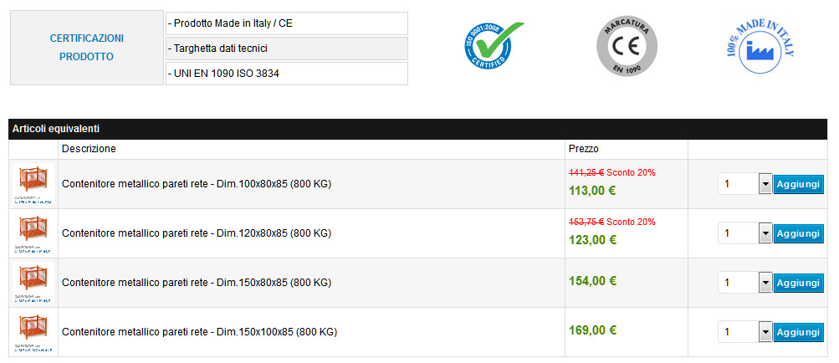Open Contenitore metallico Dim.120x80x85 description
This screenshot has width=839, height=363.
[x=197, y=233]
